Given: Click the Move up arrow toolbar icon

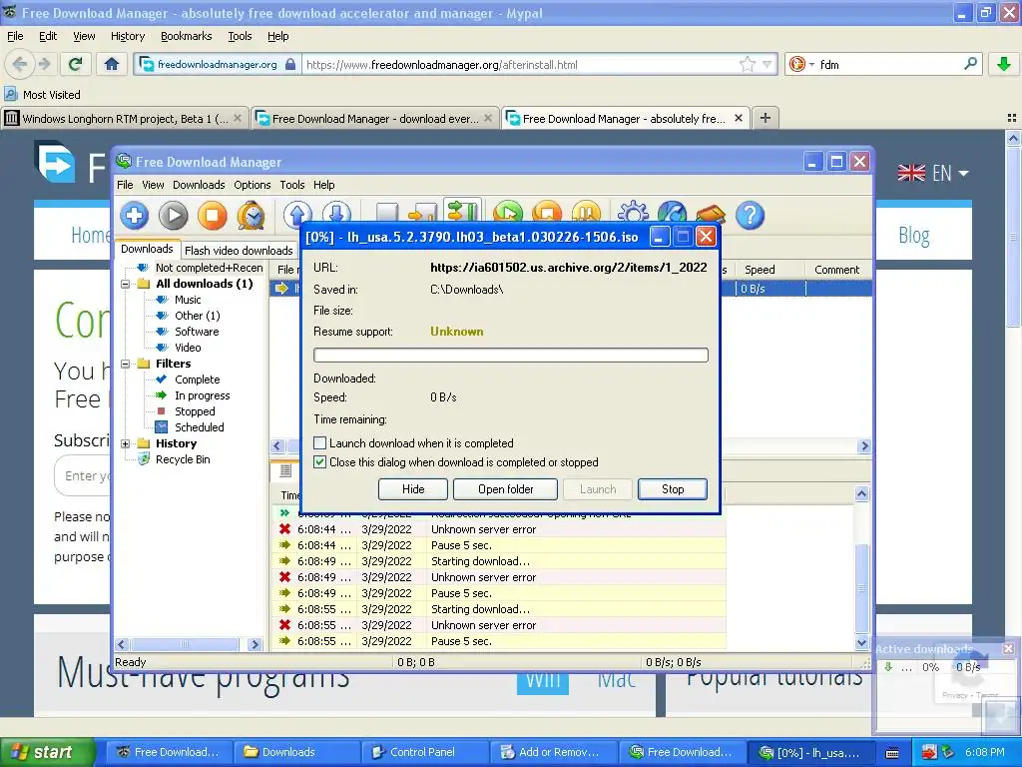Looking at the screenshot, I should coord(297,213).
